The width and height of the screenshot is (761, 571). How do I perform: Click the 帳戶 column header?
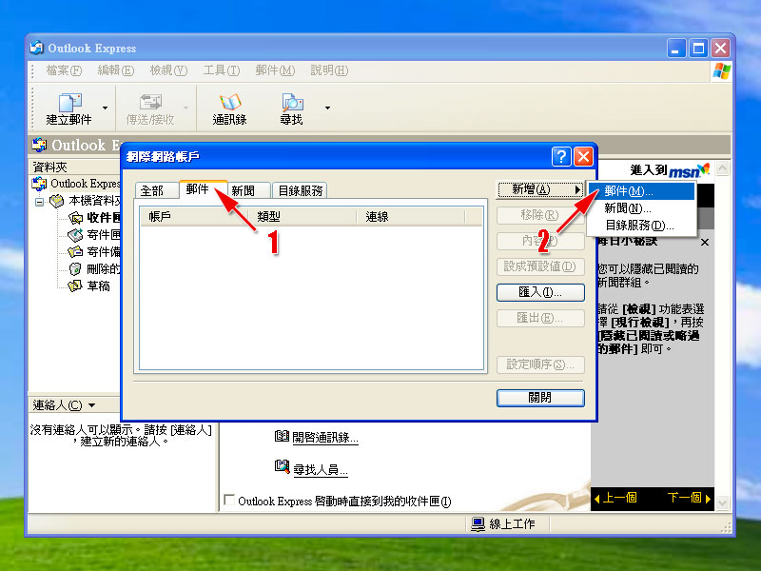tap(194, 217)
